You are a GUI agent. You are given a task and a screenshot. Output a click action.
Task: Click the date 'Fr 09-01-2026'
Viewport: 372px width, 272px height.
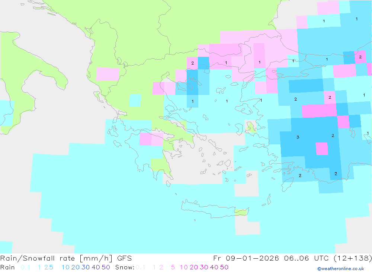[x=246, y=258]
